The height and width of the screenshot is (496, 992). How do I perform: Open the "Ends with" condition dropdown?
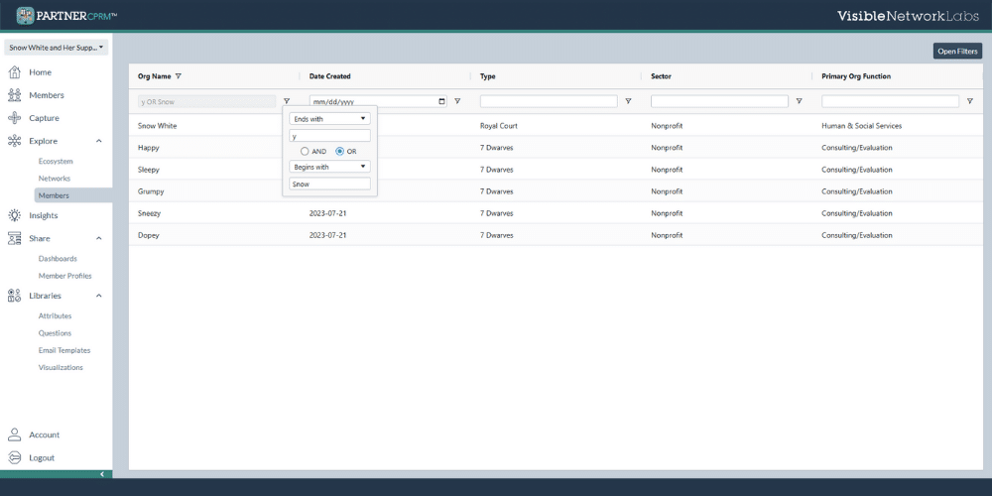pyautogui.click(x=329, y=119)
